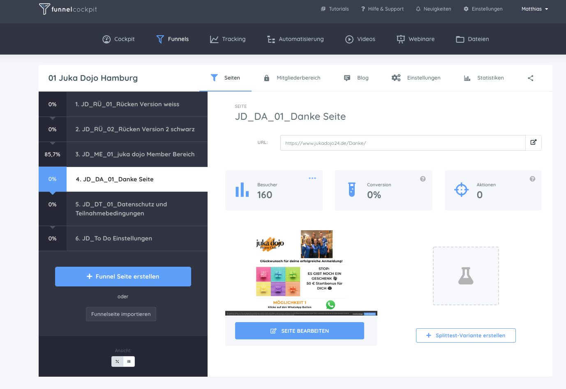Open Webinare section
The width and height of the screenshot is (566, 389).
416,39
